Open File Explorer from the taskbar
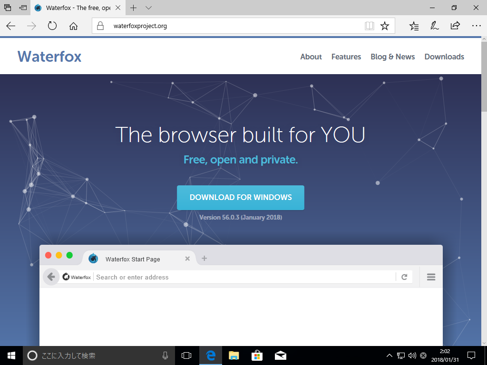487x365 pixels. 234,355
